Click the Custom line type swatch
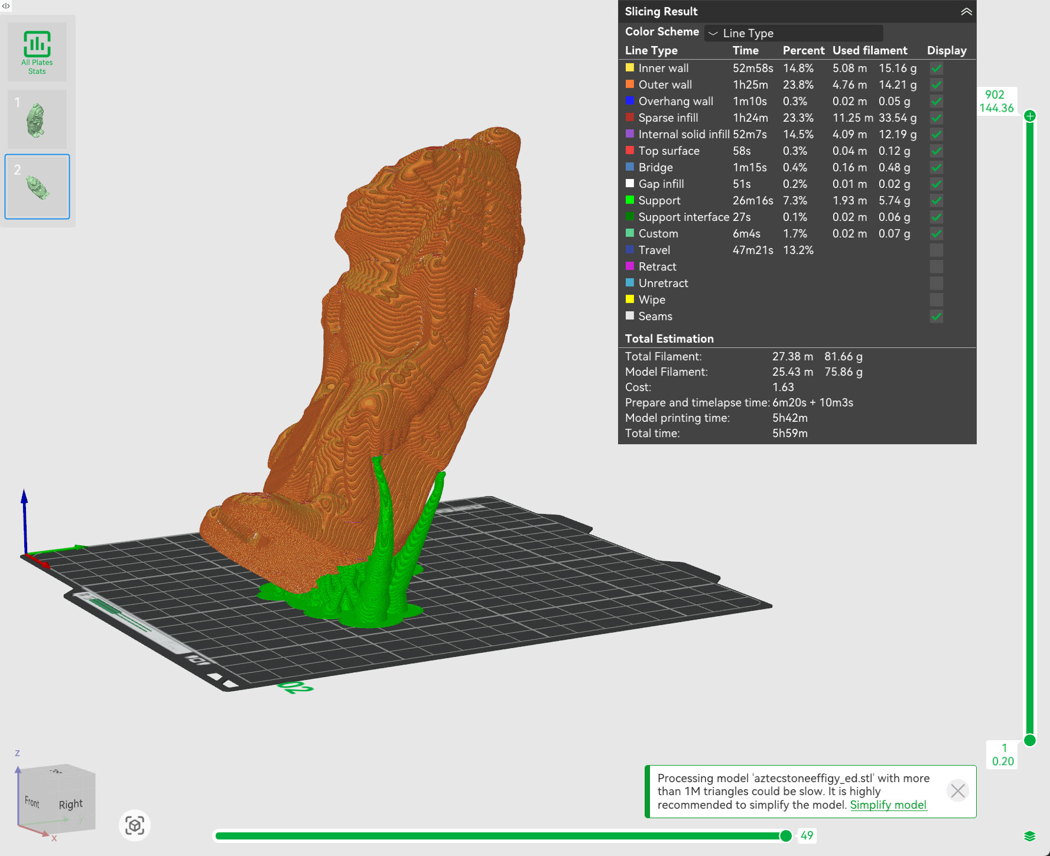Screen dimensions: 1050x856 click(630, 233)
